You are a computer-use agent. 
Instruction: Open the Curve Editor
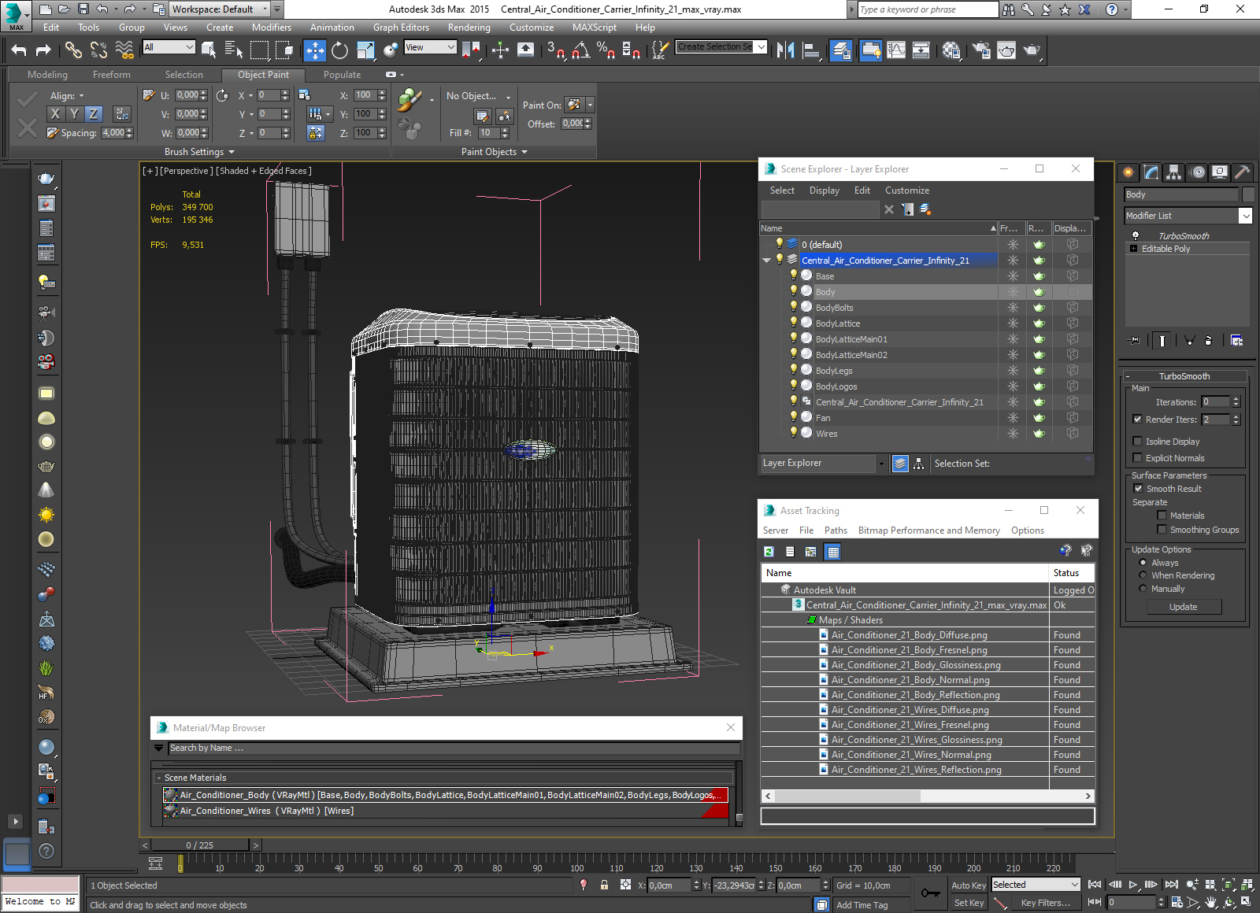[x=896, y=50]
